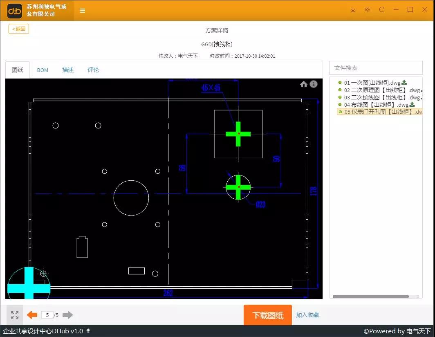Screen dimensions: 435x337
Task: Show drawing info via info icon
Action: pos(314,84)
